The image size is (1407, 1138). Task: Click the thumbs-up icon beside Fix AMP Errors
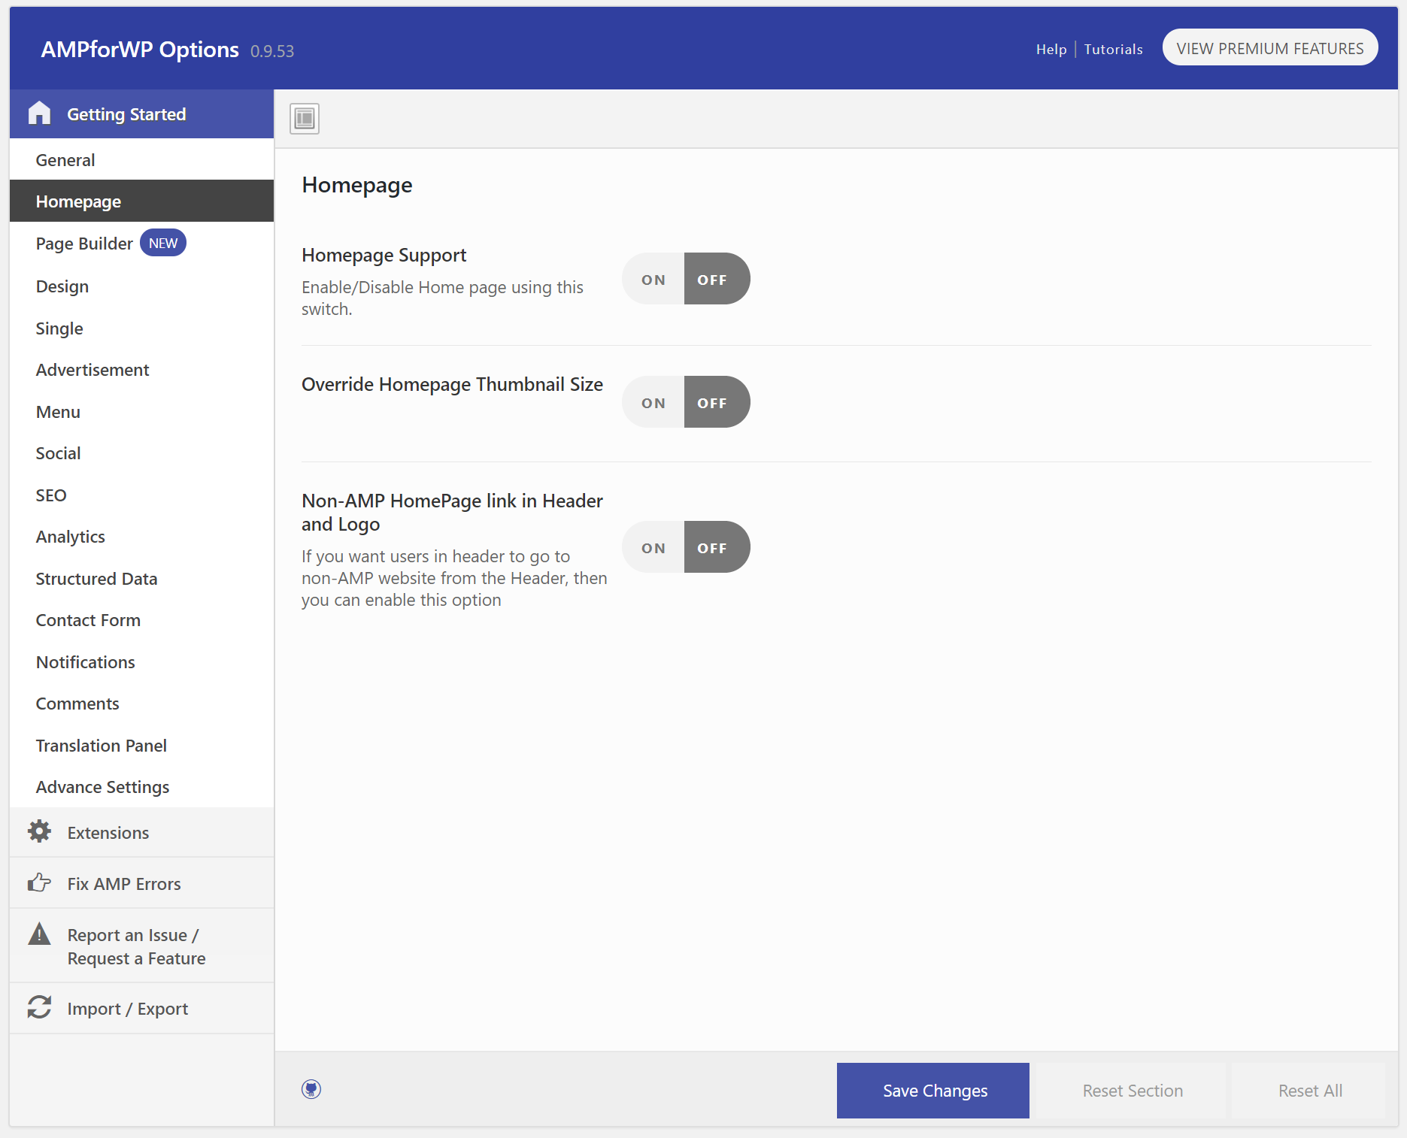(39, 882)
